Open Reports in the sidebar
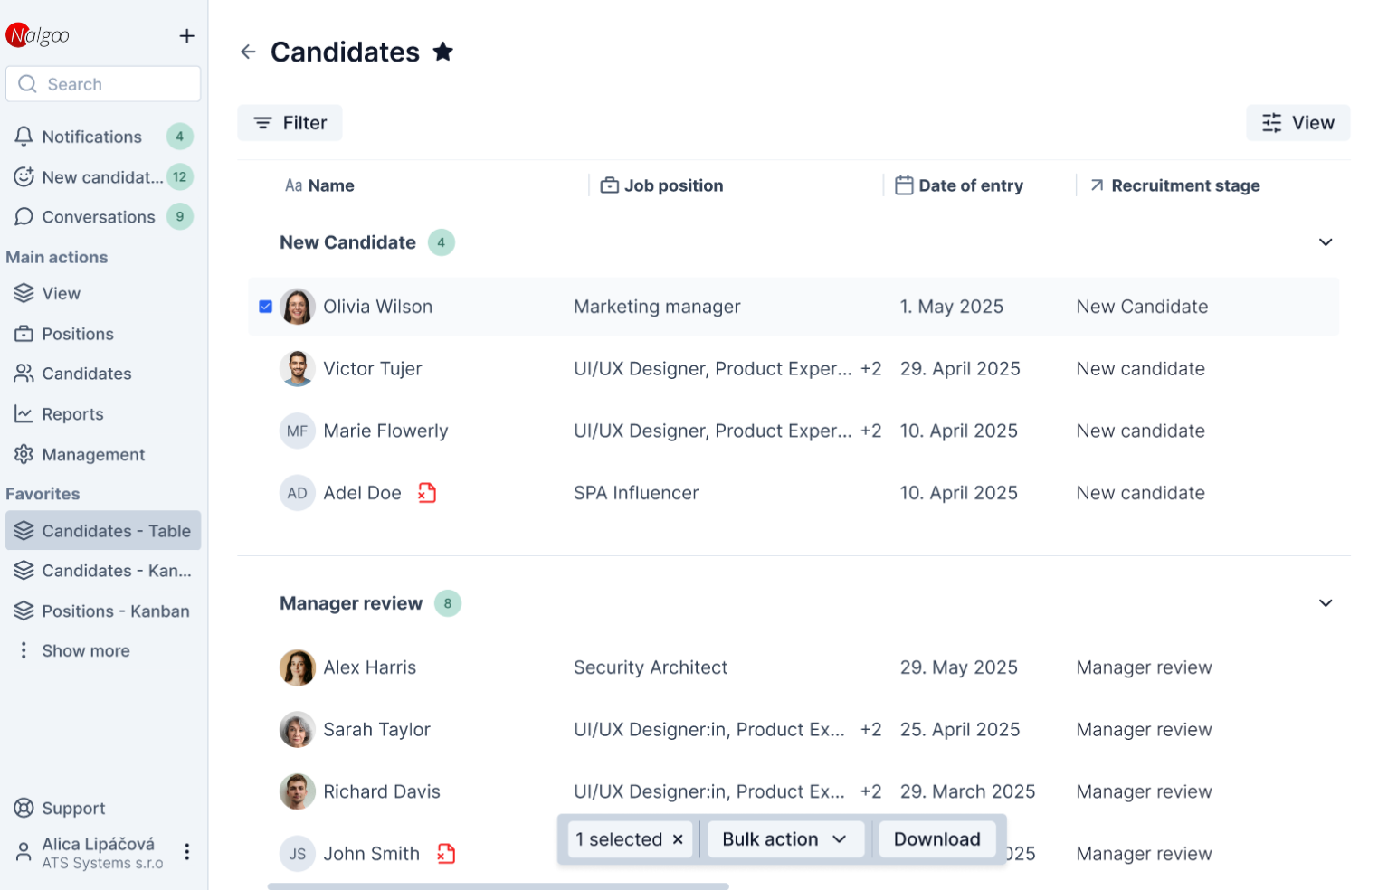This screenshot has height=890, width=1378. (x=72, y=414)
